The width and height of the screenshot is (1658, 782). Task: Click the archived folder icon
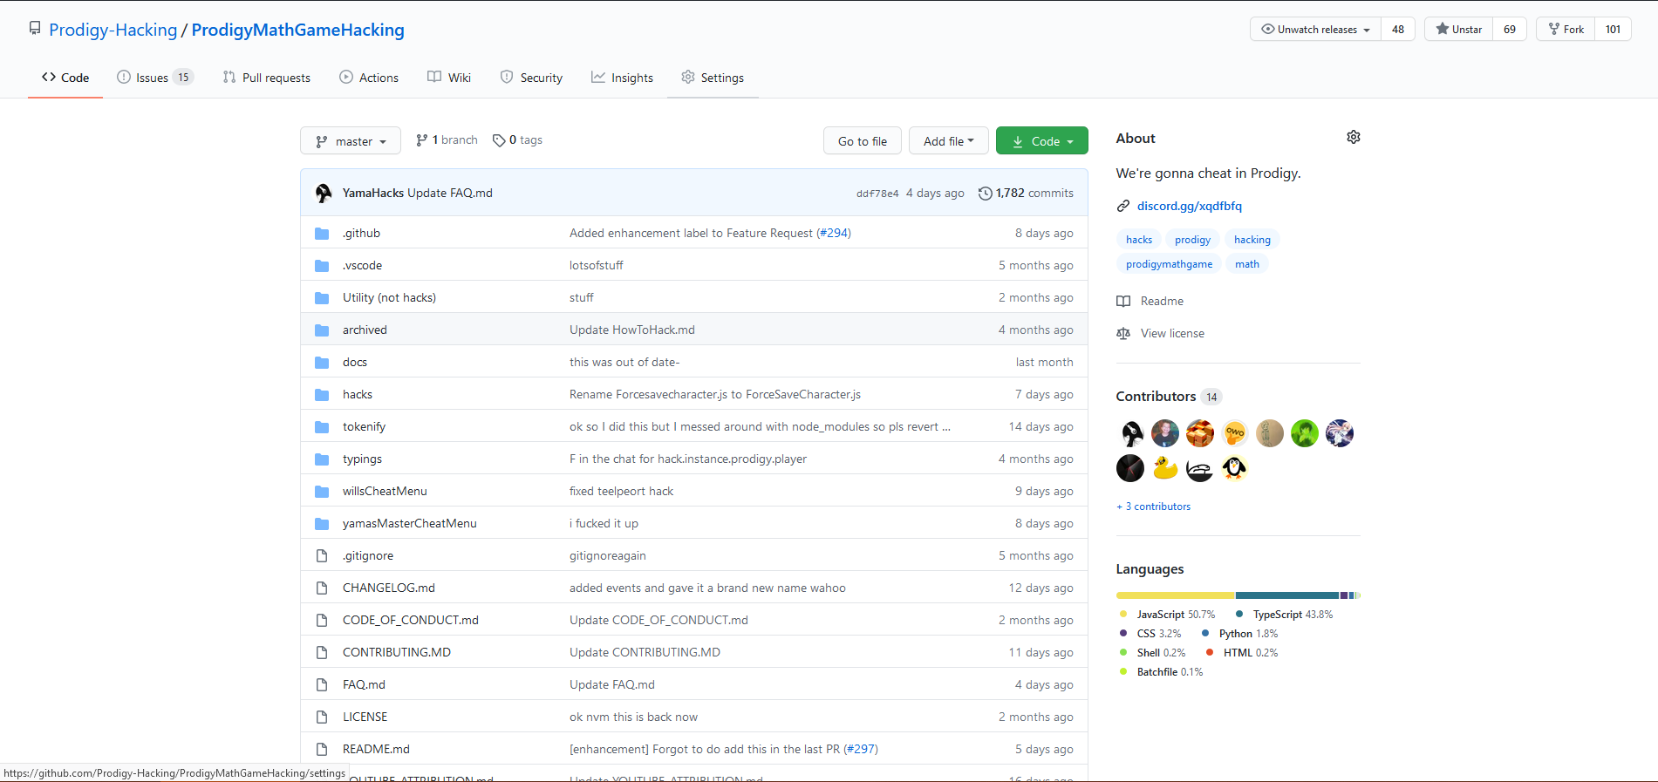322,330
